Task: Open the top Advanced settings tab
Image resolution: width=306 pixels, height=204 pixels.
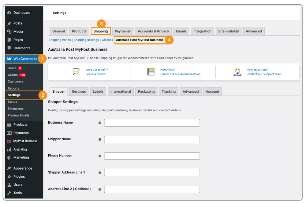Action: (x=254, y=31)
